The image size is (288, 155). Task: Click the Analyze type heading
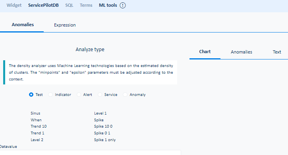click(90, 50)
